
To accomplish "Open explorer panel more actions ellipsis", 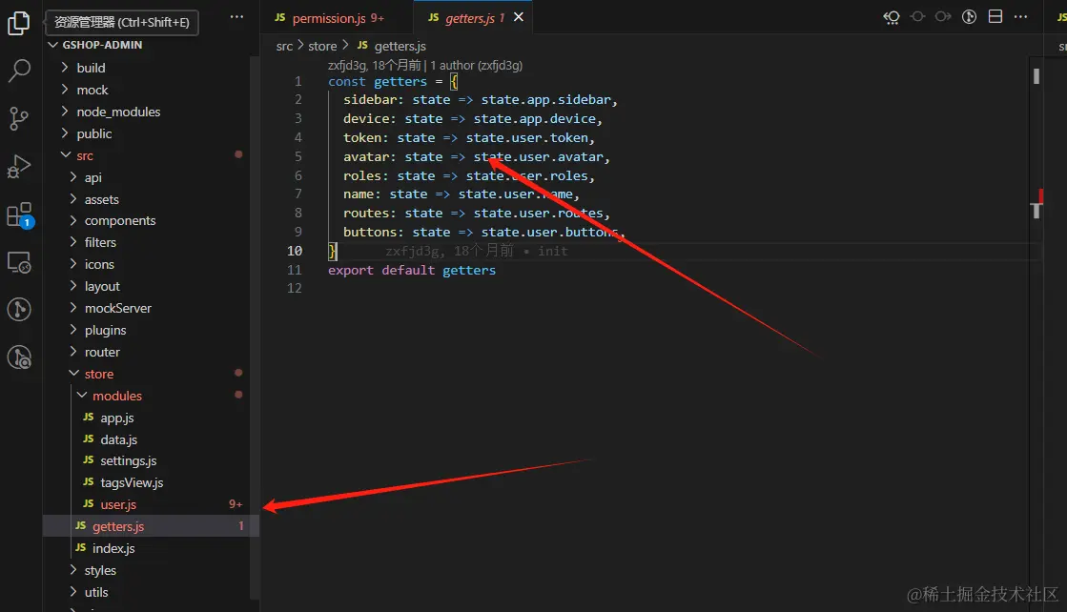I will point(236,17).
